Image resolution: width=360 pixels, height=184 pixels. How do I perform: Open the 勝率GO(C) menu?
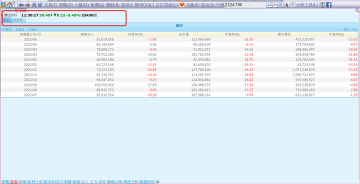144,5
